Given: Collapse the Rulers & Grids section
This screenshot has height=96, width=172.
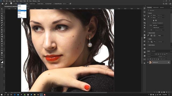Looking at the screenshot, I should point(148,33).
